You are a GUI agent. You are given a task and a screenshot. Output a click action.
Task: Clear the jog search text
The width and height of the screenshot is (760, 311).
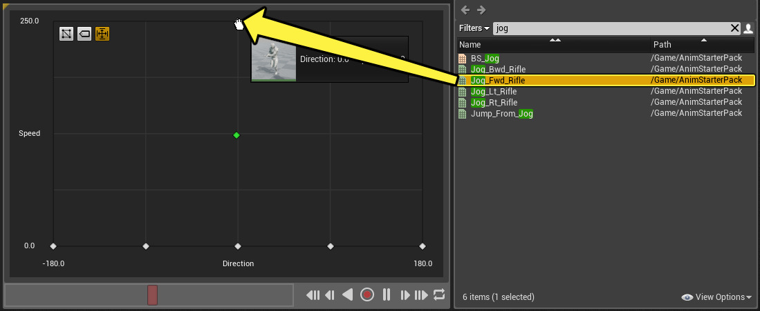[734, 28]
